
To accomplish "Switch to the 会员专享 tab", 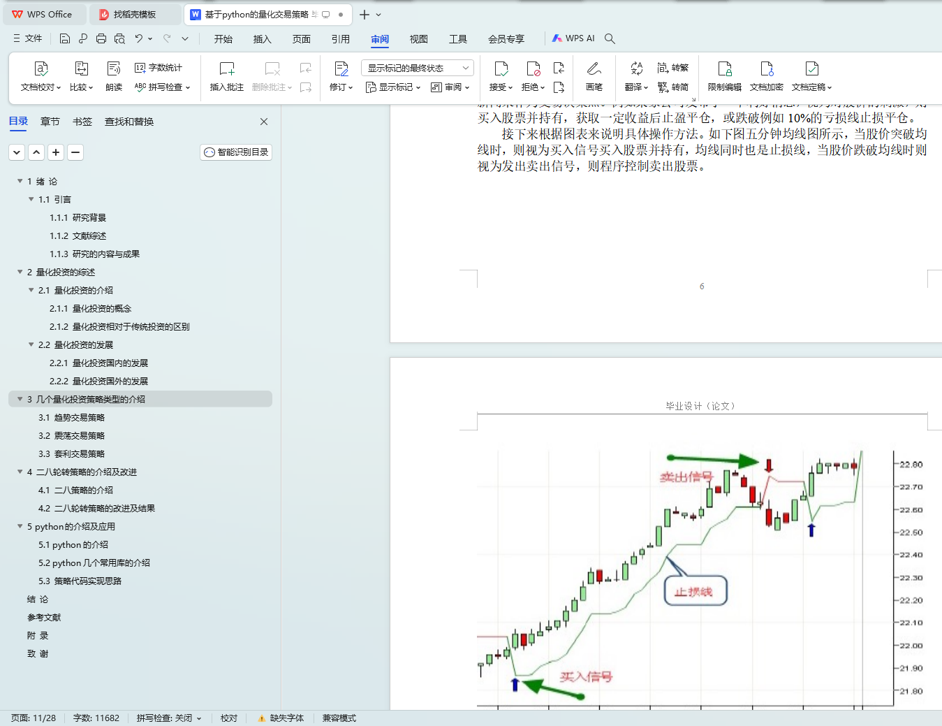I will coord(506,39).
